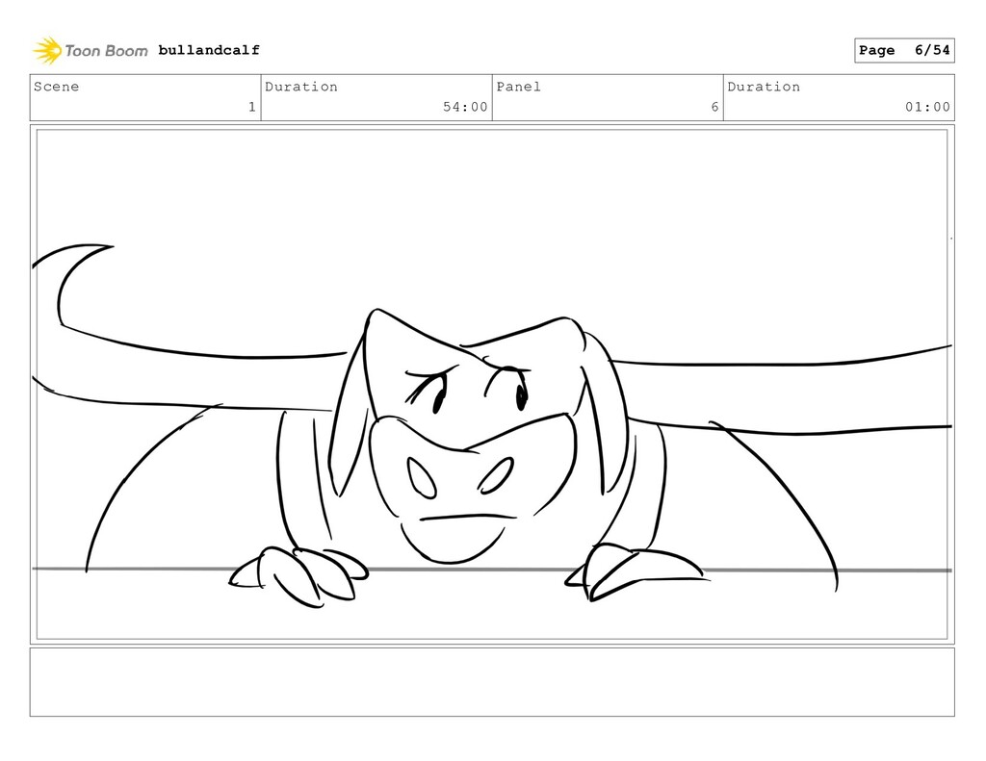Click the empty notes box below the panel
Image resolution: width=986 pixels, height=761 pixels.
492,682
